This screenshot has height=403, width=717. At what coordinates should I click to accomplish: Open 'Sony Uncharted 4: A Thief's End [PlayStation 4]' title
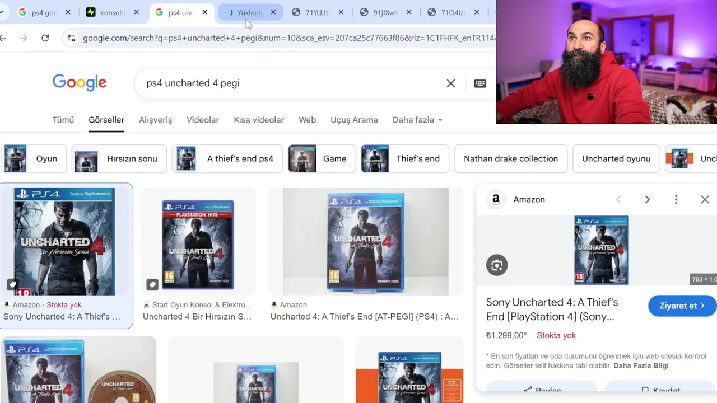pyautogui.click(x=552, y=310)
